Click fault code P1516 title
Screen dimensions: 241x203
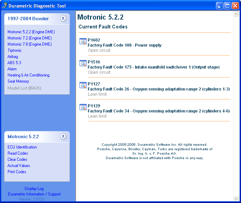tap(94, 62)
